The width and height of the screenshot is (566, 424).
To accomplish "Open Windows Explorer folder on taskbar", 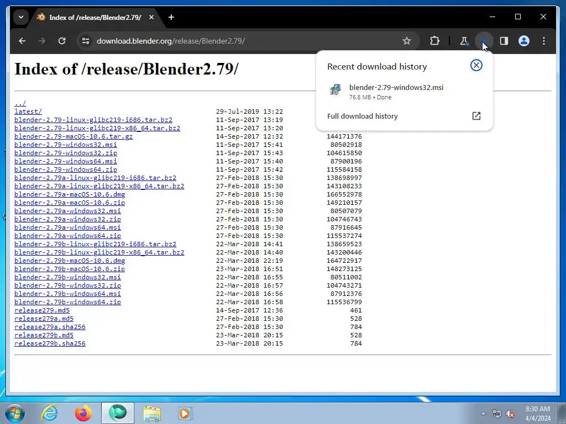I will point(152,413).
